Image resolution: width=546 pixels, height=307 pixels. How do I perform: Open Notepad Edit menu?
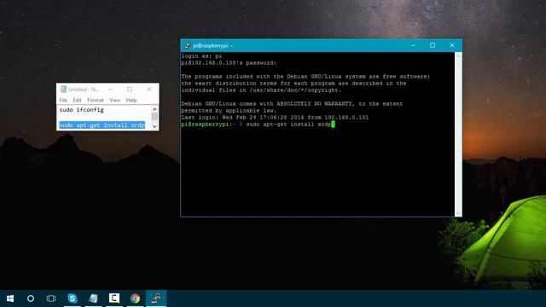click(x=77, y=101)
